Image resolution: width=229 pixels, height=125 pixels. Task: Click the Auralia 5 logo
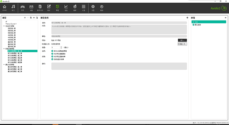point(219,8)
